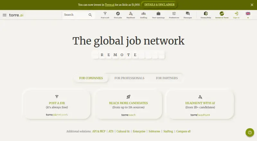The height and width of the screenshot is (141, 257).
Task: Open the Compare all link
Action: 183,131
